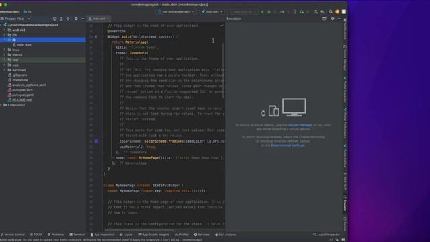Expand the android folder
Screen dimensions: 430x242
5,30
